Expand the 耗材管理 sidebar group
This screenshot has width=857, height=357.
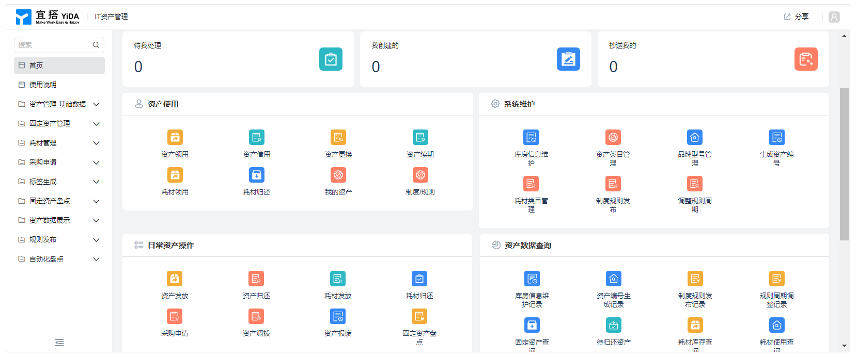point(59,143)
